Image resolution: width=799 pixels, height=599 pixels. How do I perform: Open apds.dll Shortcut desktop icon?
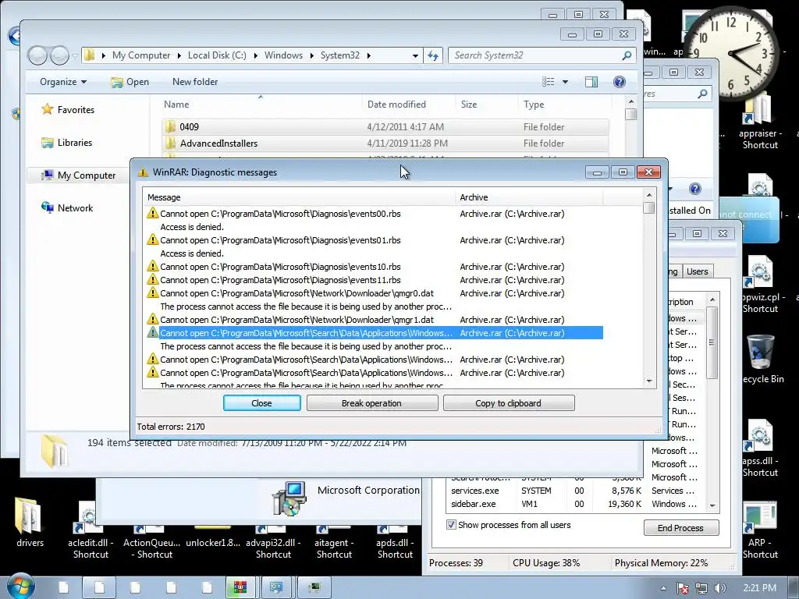tap(395, 542)
